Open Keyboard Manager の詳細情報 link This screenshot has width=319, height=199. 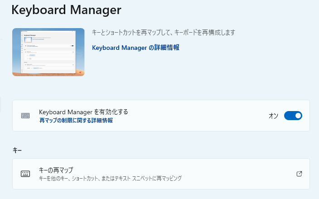pos(135,48)
